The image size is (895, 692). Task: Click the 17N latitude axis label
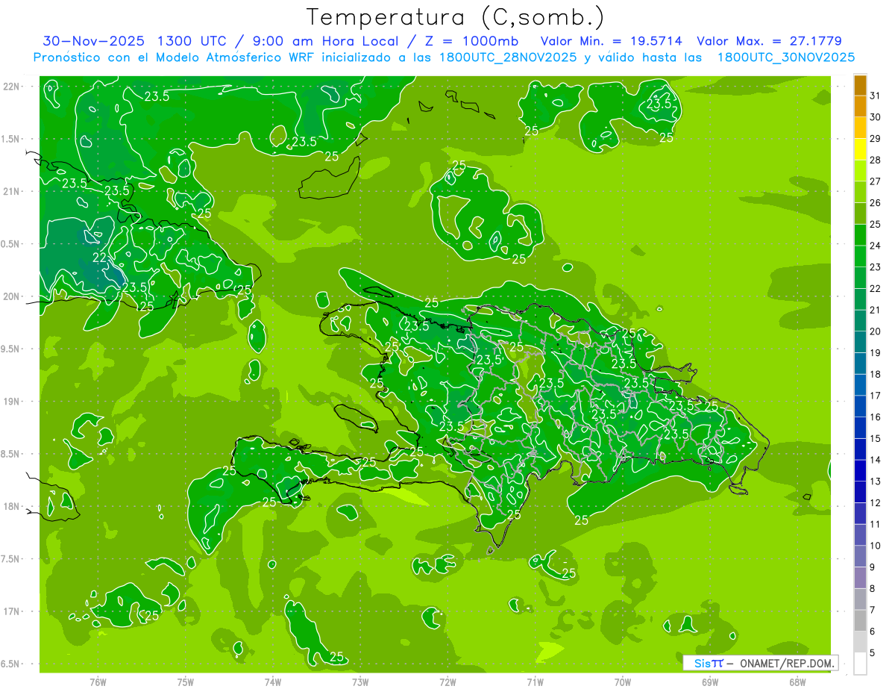[11, 611]
